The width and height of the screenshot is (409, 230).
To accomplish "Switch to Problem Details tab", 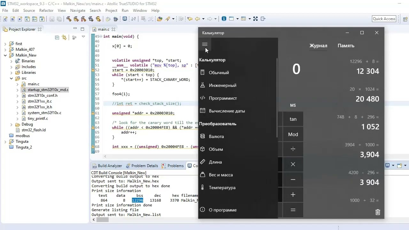I will click(x=142, y=166).
